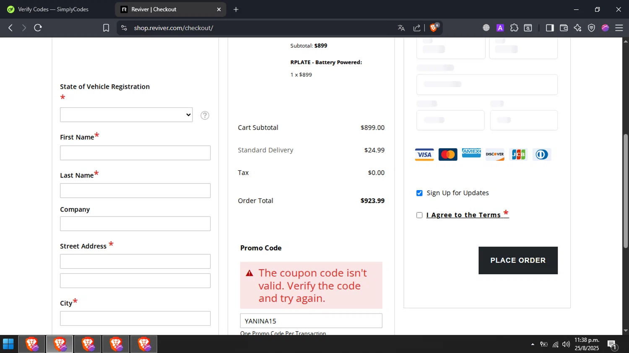Open the notification center icon

(x=612, y=345)
